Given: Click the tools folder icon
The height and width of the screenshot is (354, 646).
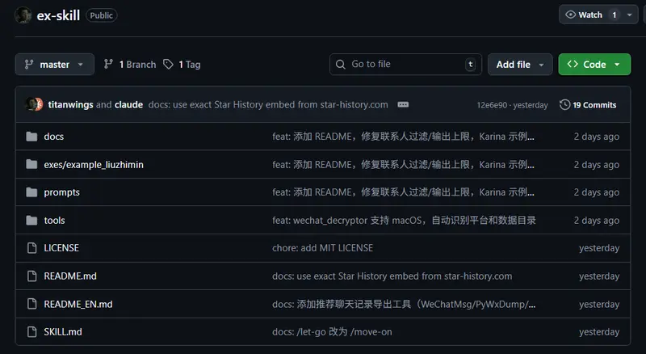Looking at the screenshot, I should pos(31,221).
